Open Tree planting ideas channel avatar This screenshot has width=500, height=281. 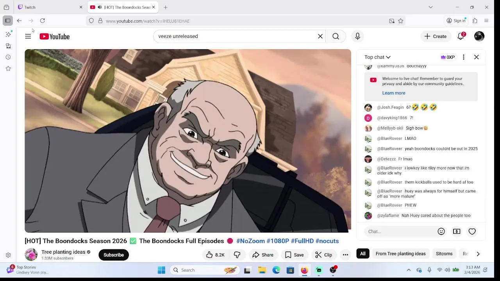(31, 255)
